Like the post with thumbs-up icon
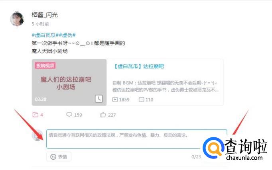This screenshot has height=170, width=272. [103, 115]
